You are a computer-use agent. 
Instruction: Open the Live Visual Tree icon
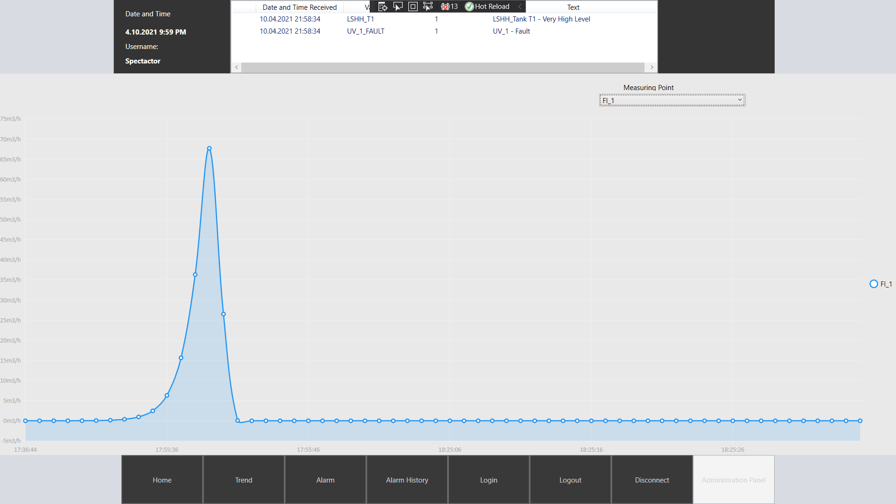point(383,7)
